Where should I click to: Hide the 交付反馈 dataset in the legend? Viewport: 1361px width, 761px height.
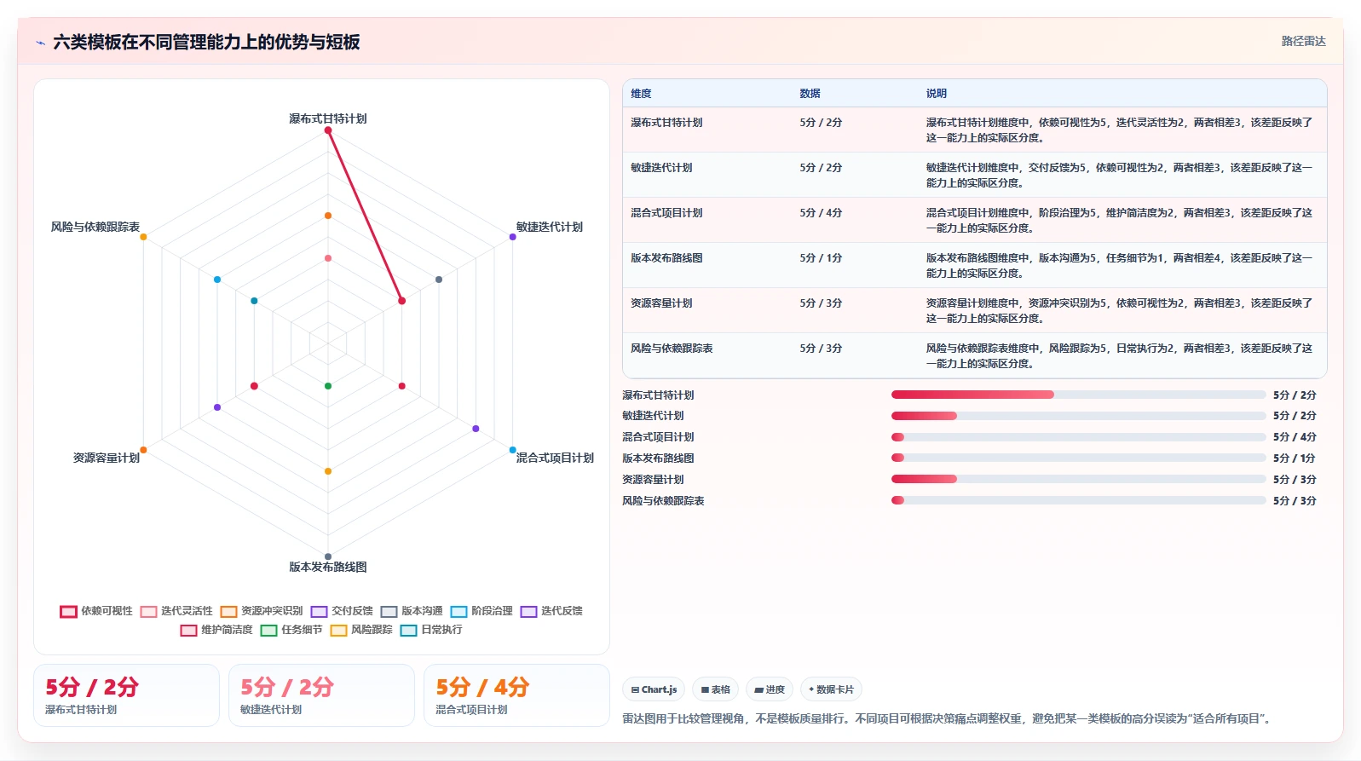tap(342, 611)
